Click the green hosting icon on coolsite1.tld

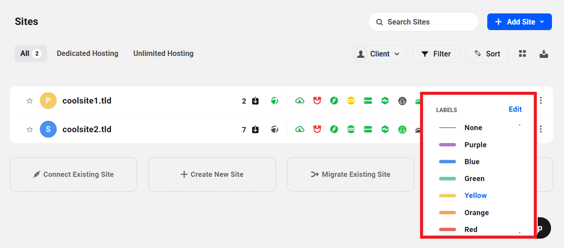(x=275, y=100)
